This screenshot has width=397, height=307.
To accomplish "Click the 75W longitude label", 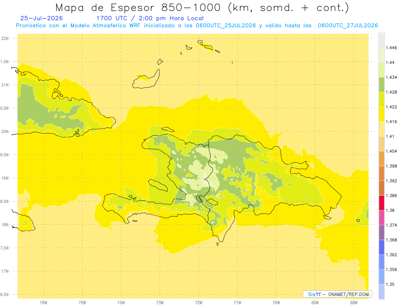I will click(82, 303).
